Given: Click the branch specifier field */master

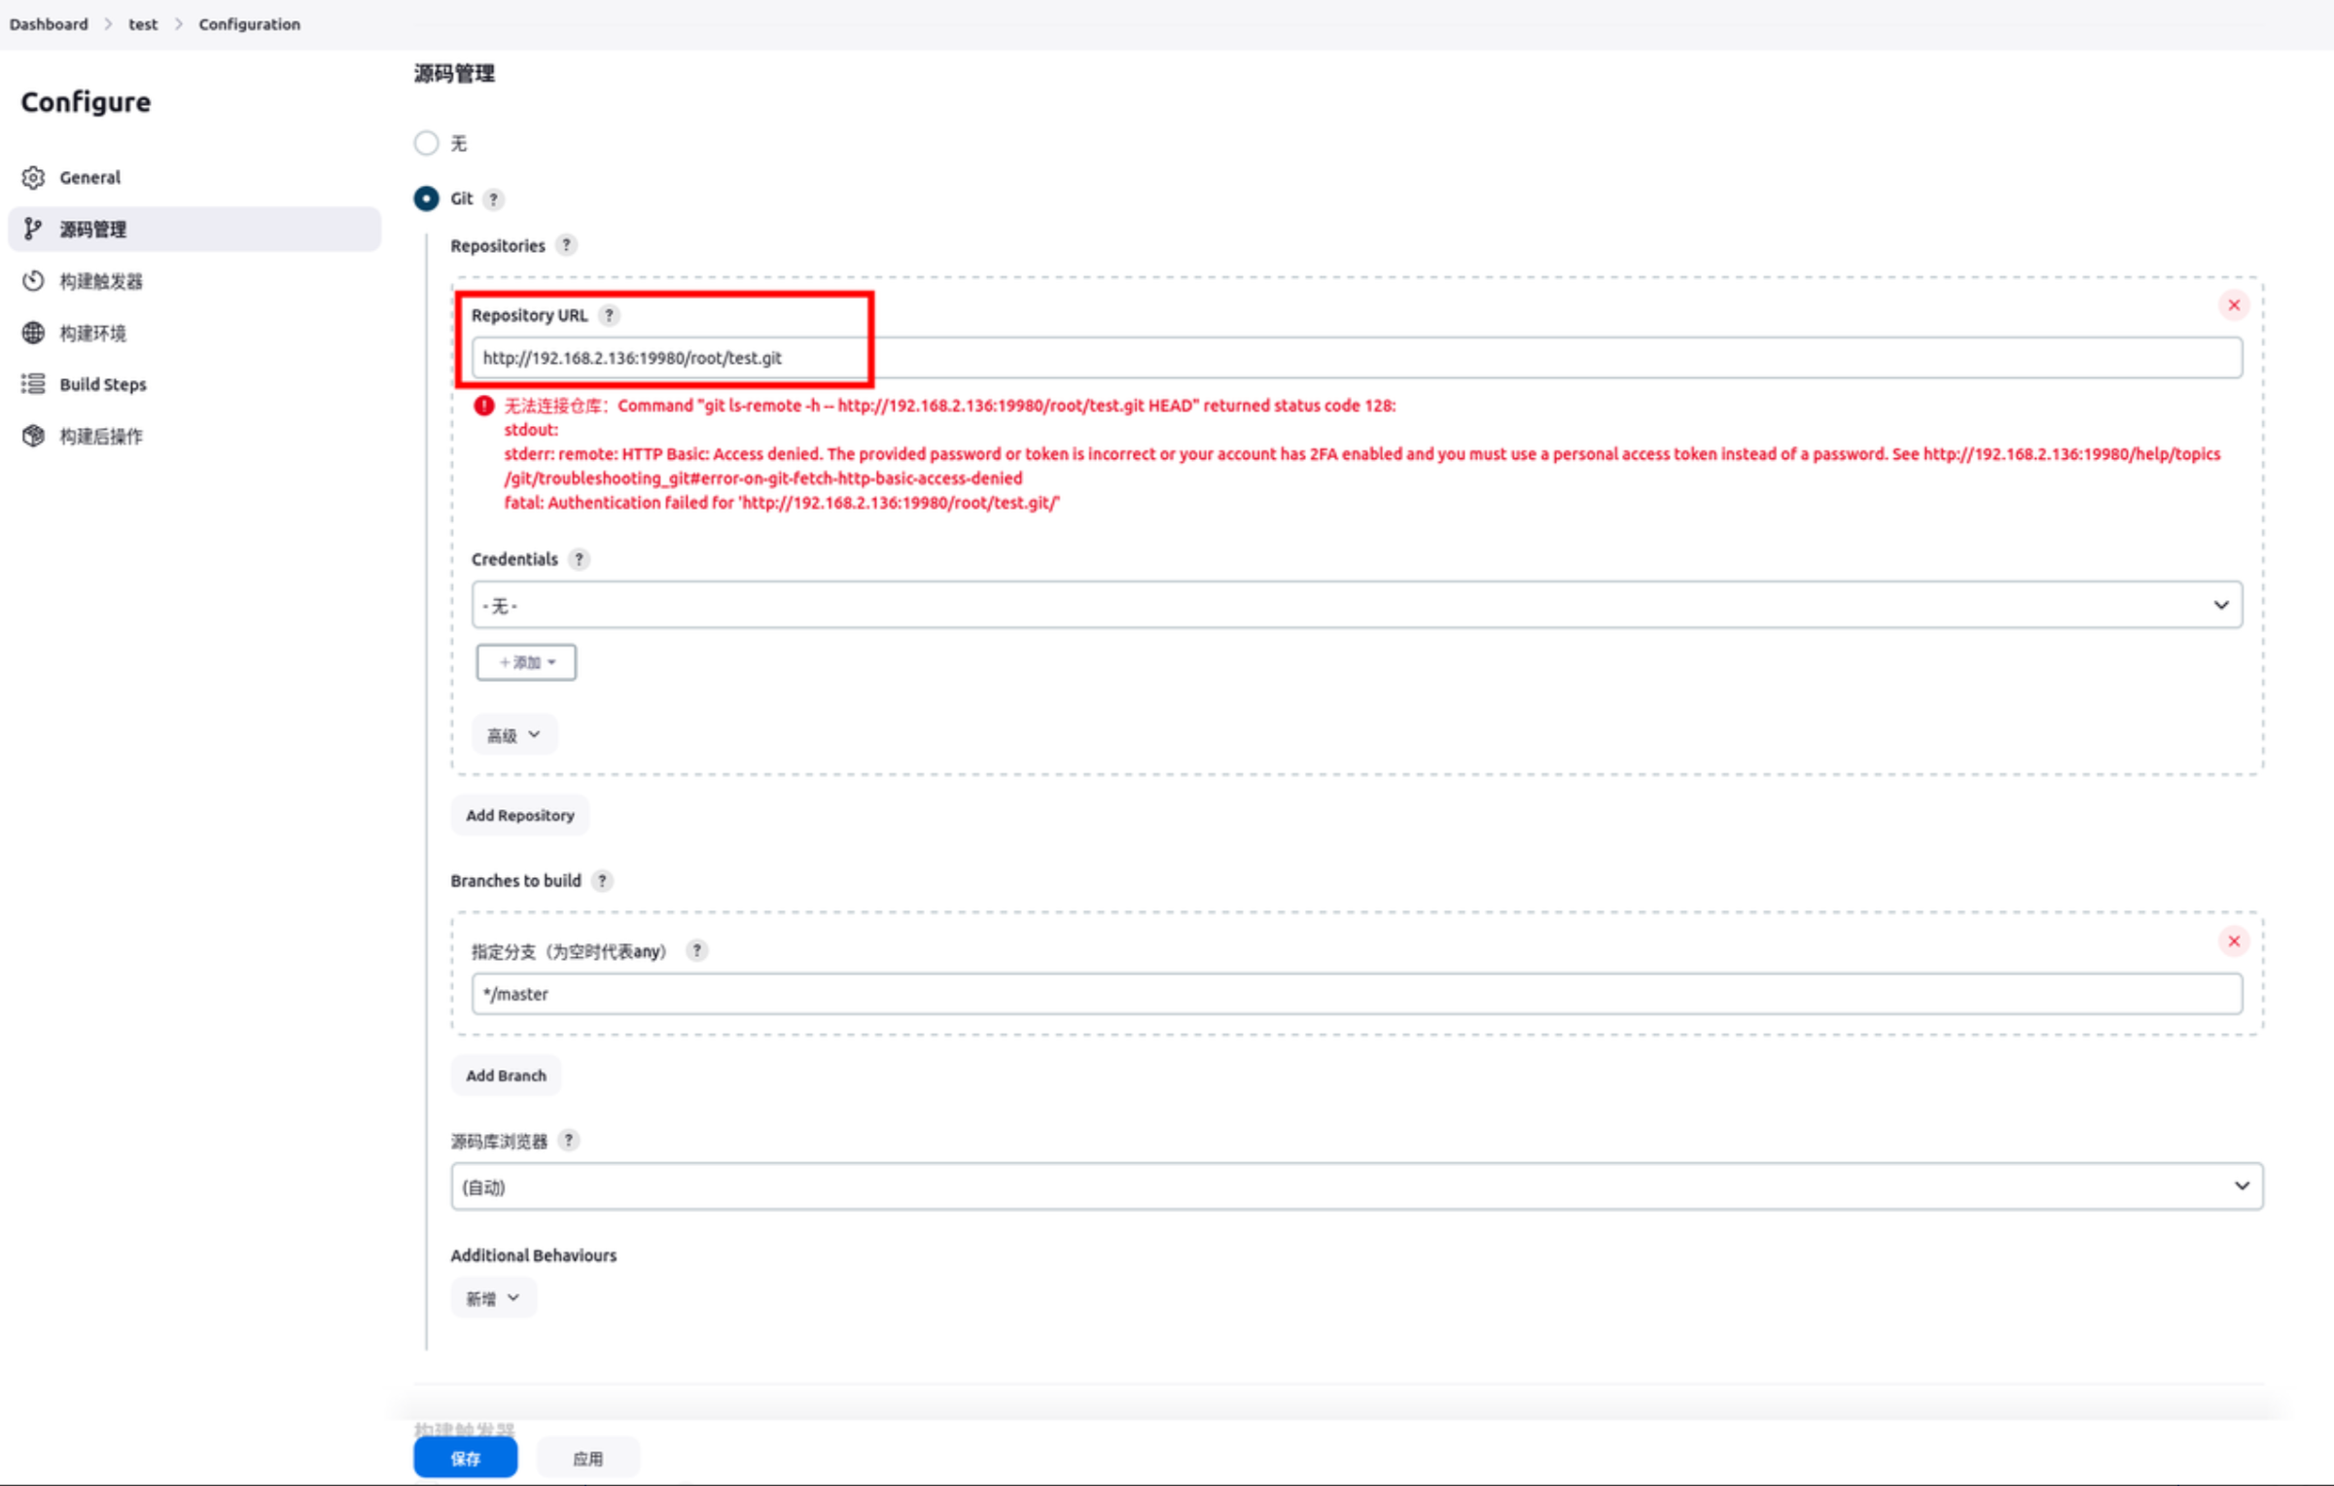Looking at the screenshot, I should [x=1357, y=994].
